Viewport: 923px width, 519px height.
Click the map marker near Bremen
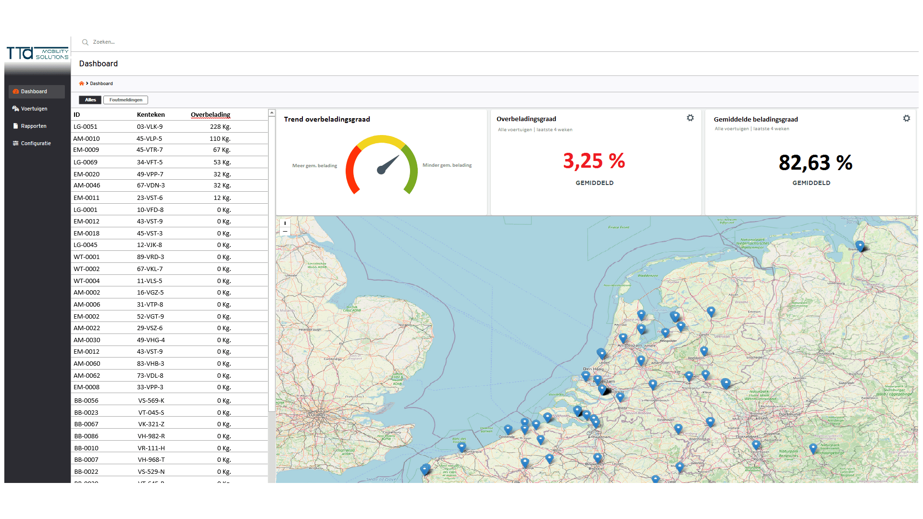click(x=860, y=246)
